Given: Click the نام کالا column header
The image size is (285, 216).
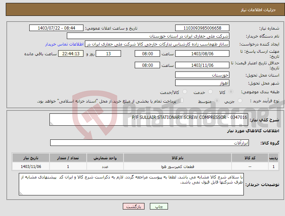Looking at the screenshot, I should point(177,158).
